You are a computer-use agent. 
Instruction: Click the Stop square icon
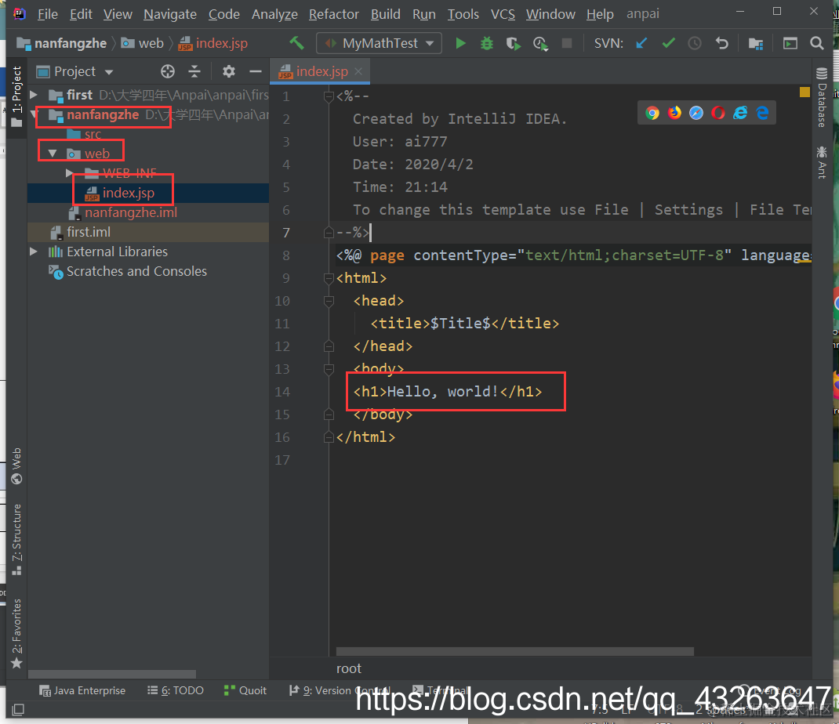click(x=567, y=43)
